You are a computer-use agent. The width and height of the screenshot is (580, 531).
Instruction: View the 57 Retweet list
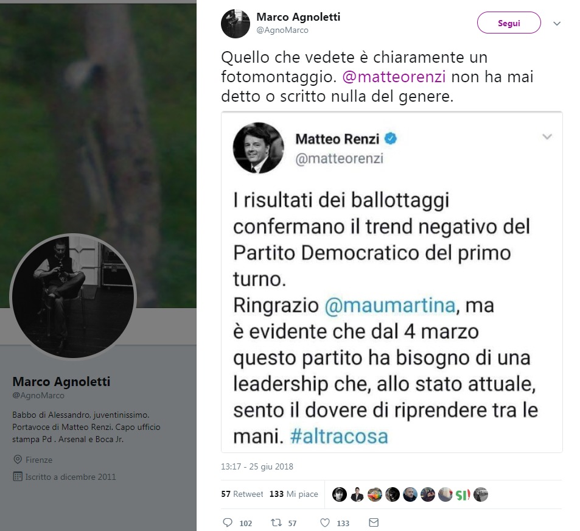point(242,494)
